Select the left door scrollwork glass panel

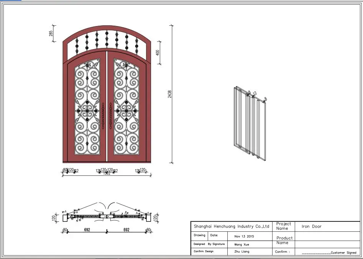pyautogui.click(x=87, y=107)
